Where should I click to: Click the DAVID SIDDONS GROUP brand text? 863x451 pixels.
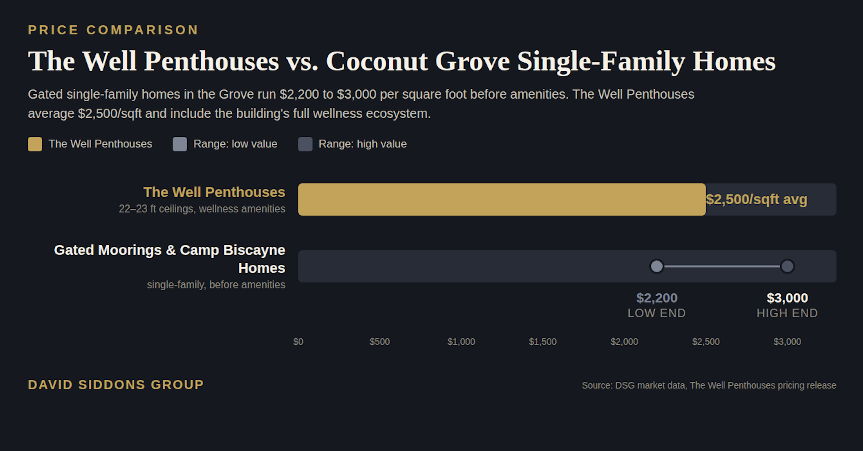tap(116, 385)
